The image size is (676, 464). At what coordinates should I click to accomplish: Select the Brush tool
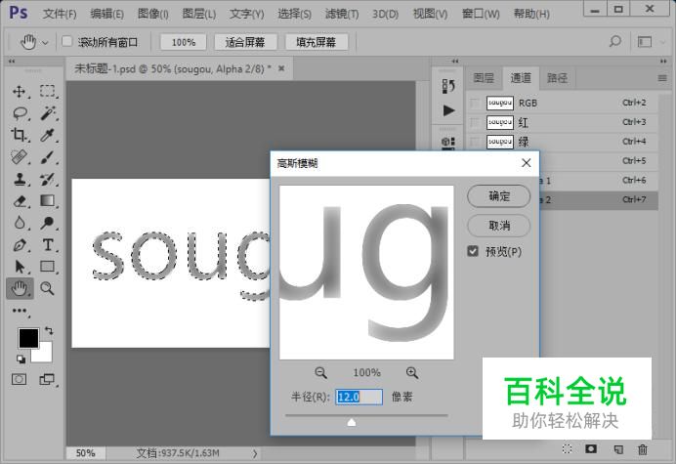point(48,157)
